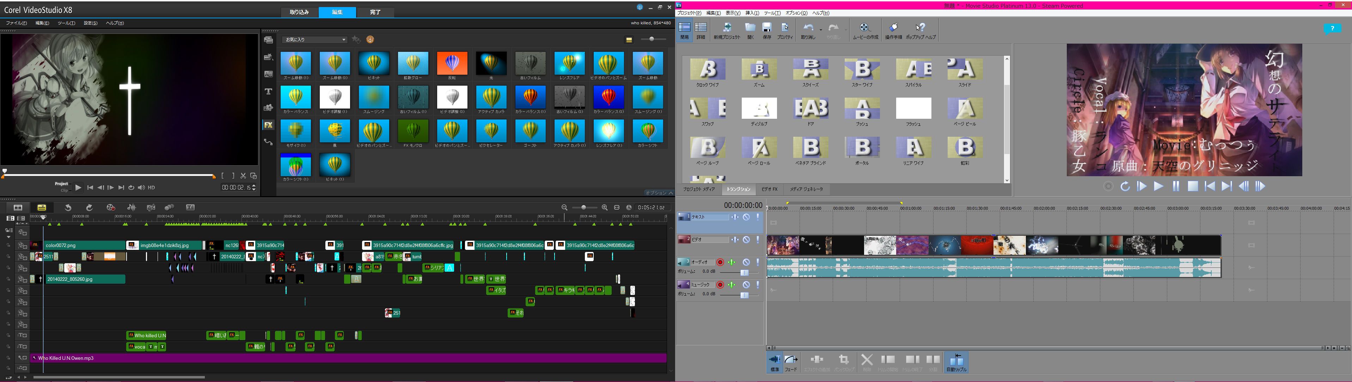Adjust the filter thumbnail size slider in VideoStudio
1352x382 pixels.
coord(651,39)
